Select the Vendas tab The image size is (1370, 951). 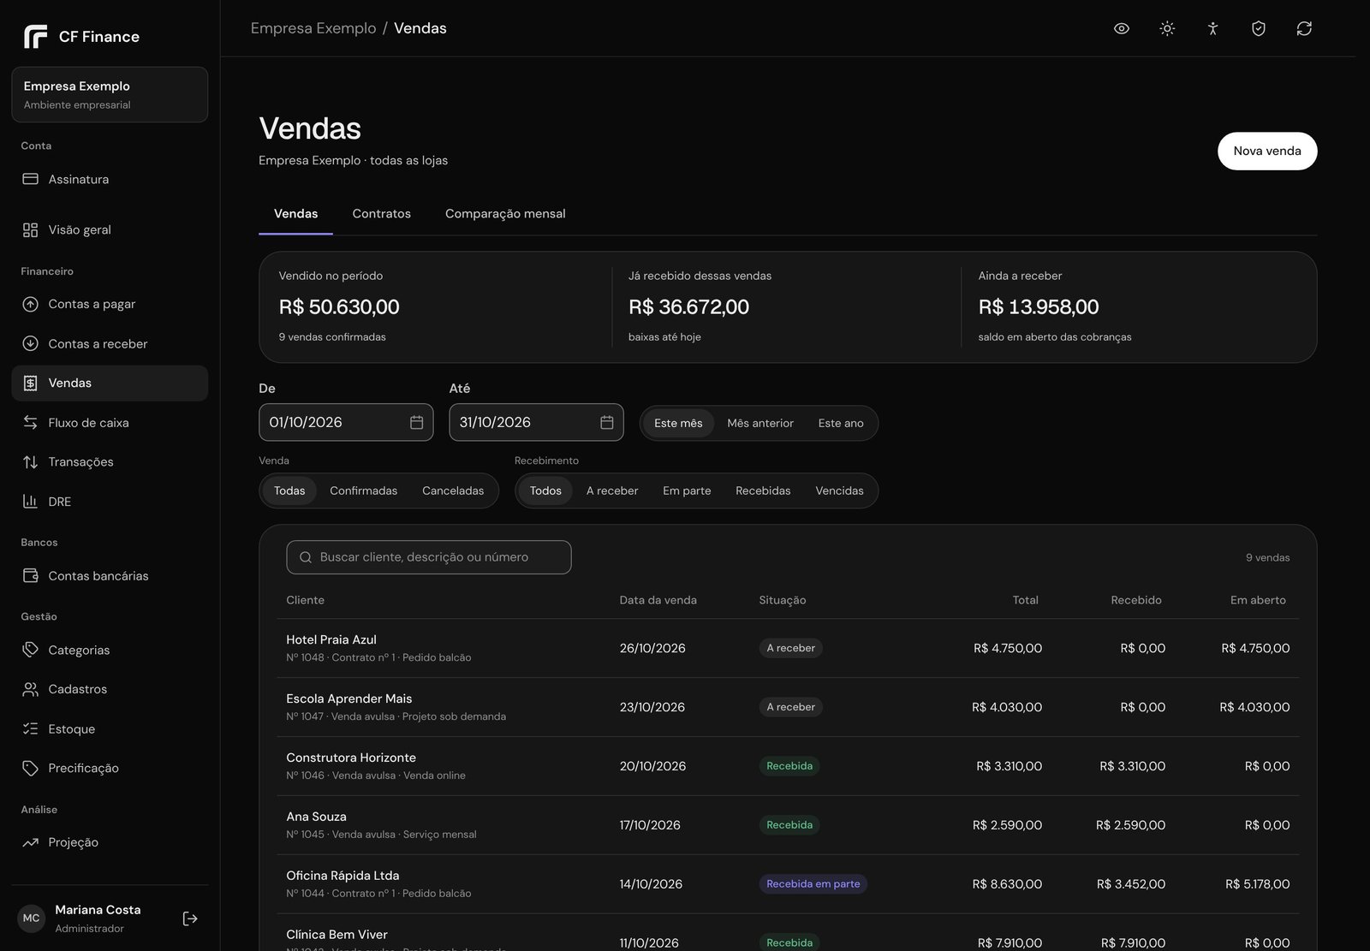tap(295, 213)
